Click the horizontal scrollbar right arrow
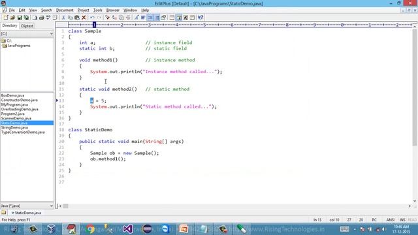This screenshot has width=418, height=235. pos(410,206)
